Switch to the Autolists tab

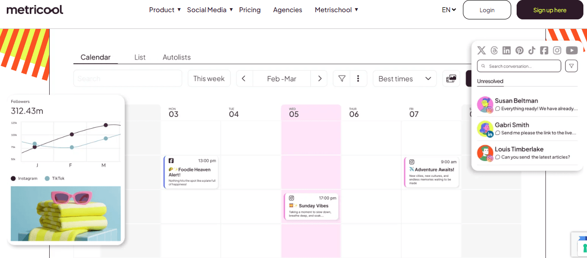click(x=177, y=57)
